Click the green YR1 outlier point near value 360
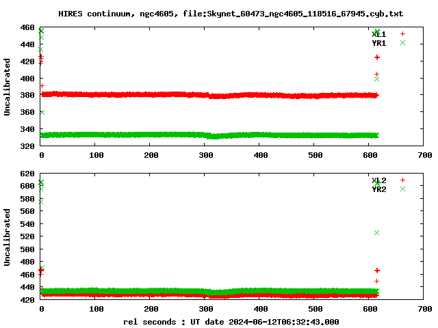Screen dimensions: 438x328 (x=42, y=112)
